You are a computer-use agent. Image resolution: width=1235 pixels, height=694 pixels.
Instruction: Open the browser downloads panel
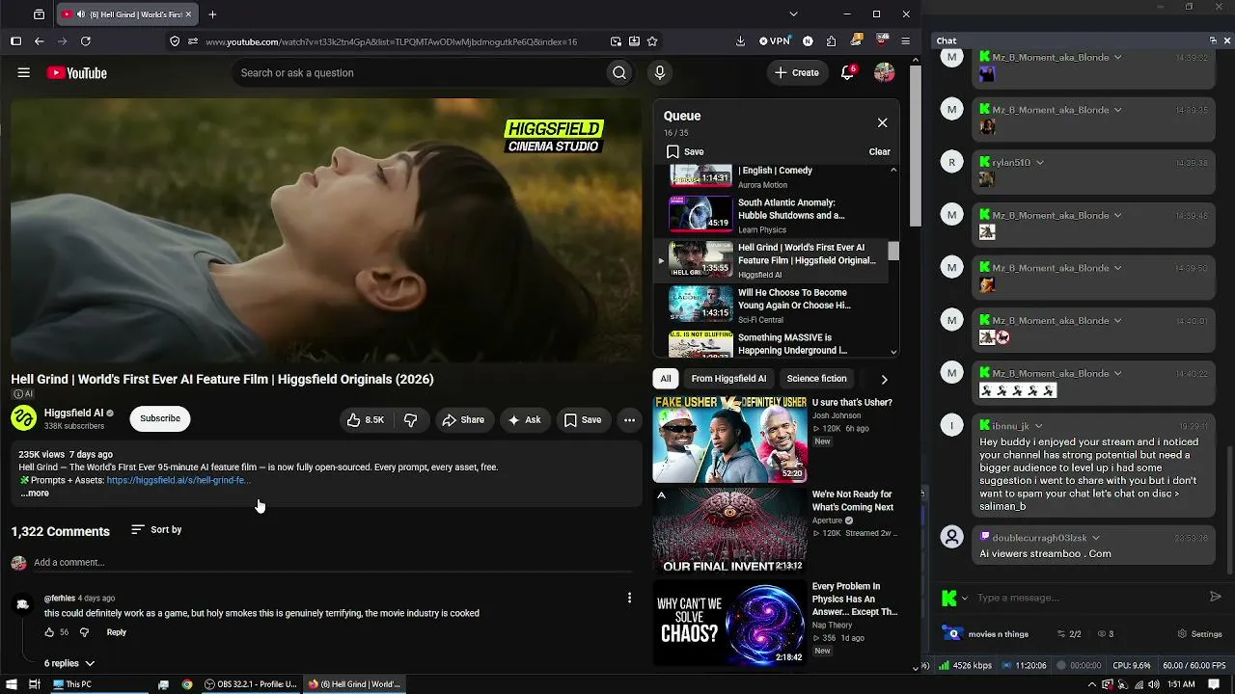click(740, 41)
